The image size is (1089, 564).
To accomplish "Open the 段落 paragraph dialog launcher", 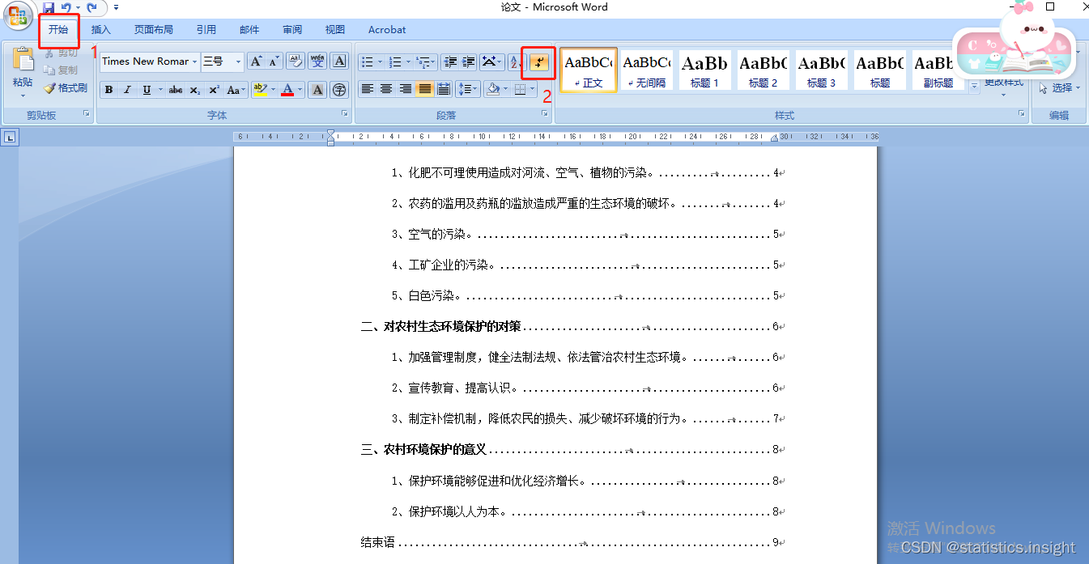I will (545, 115).
